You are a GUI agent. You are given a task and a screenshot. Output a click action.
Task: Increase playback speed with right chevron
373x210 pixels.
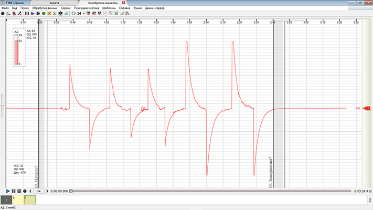47,191
